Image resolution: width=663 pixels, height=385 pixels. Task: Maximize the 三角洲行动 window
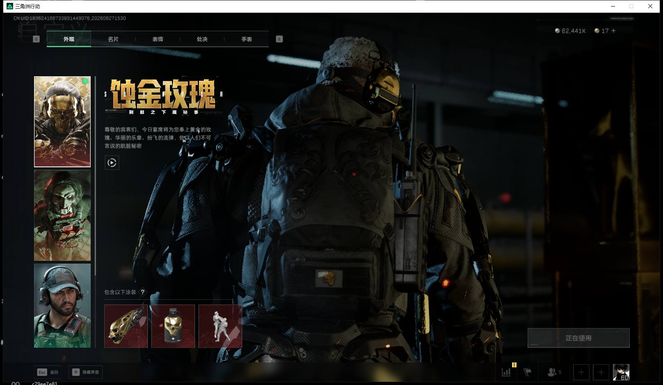click(x=631, y=6)
